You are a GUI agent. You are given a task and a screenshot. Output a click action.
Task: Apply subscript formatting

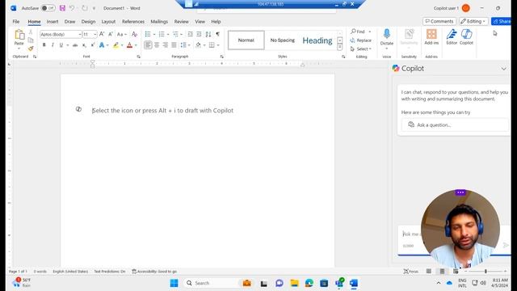point(84,45)
